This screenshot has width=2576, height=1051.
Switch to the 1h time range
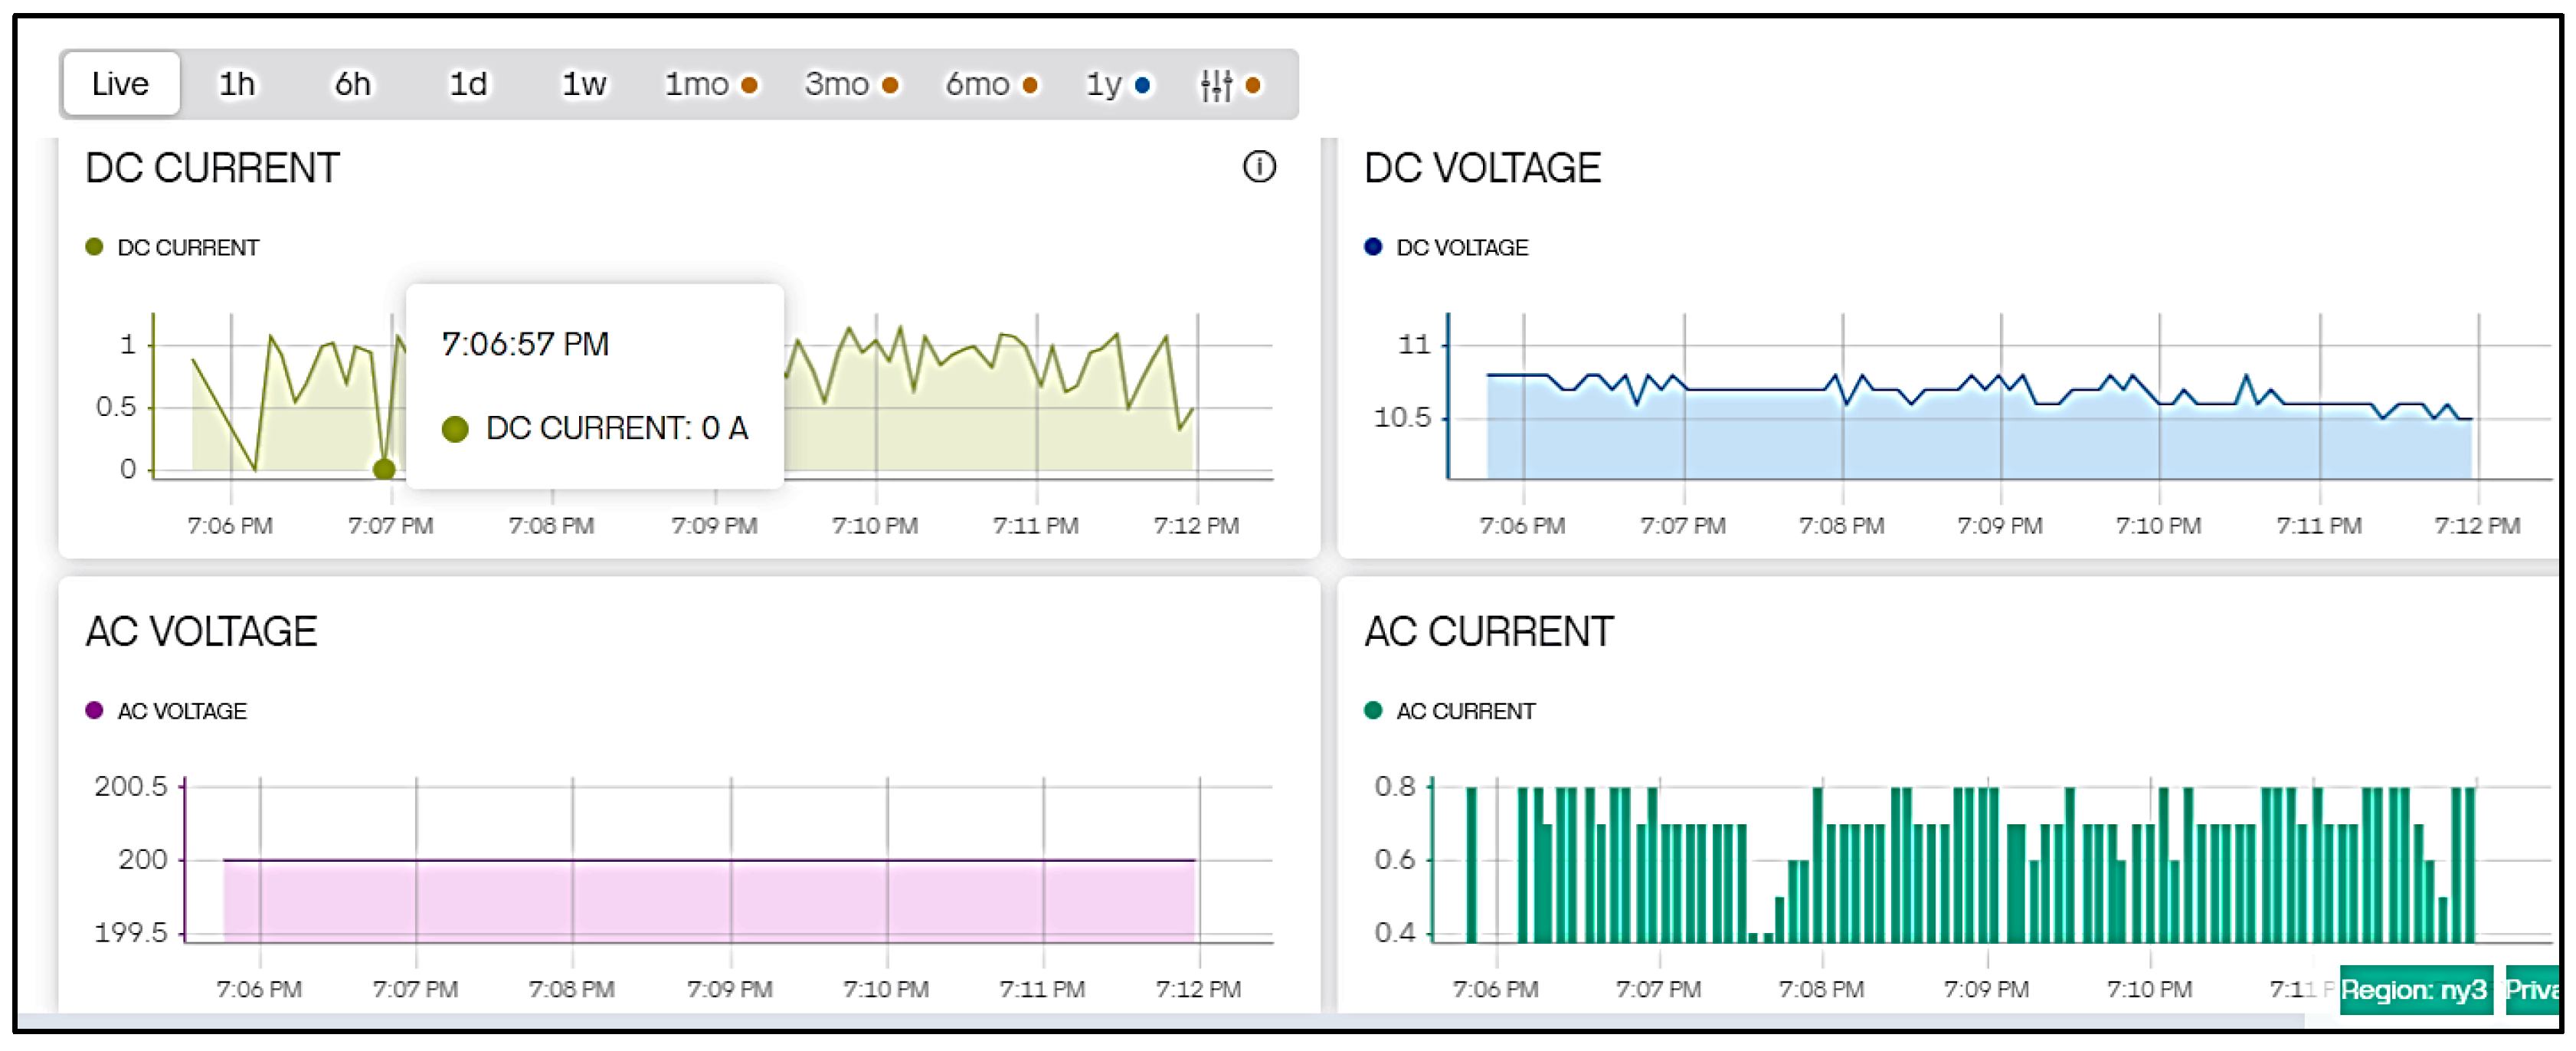[x=237, y=84]
